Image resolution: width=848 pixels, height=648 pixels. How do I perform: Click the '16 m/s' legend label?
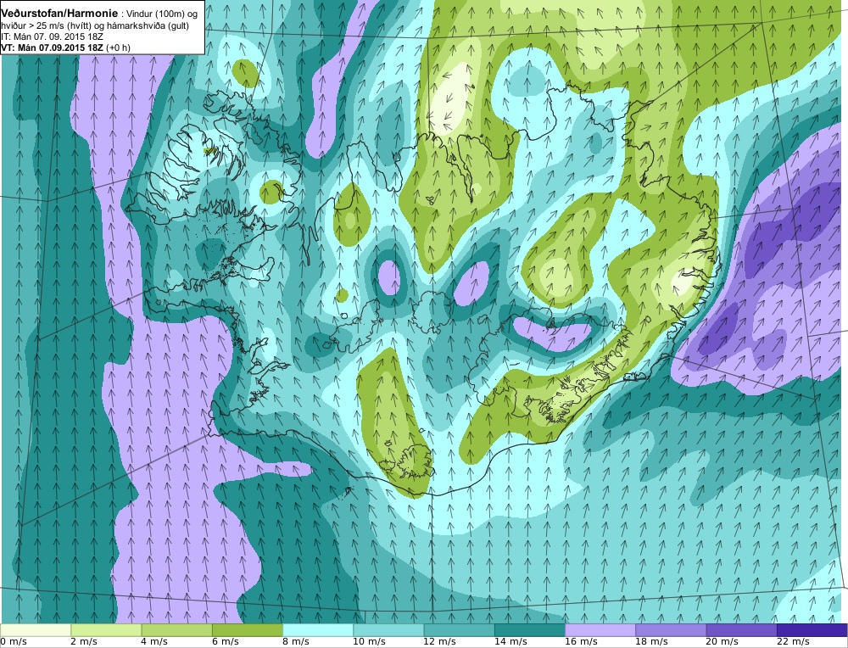click(x=582, y=642)
